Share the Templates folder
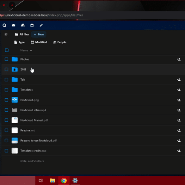Image resolution: width=185 pixels, height=185 pixels. (179, 90)
